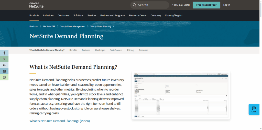The width and height of the screenshot is (262, 130).
Task: Go to Products breadcrumb
Action: click(x=34, y=26)
